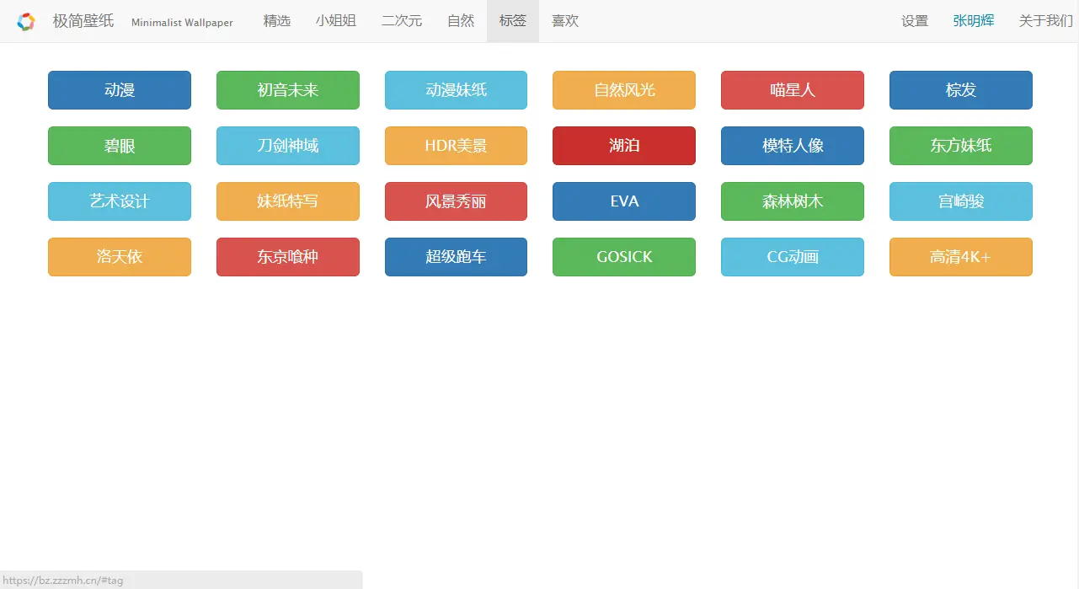The image size is (1079, 589).
Task: Click the 湖泊 tag button
Action: pos(624,146)
